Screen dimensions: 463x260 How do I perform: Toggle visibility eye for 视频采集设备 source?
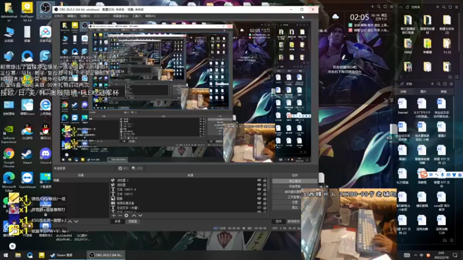[259, 203]
